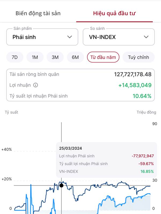Click the black chart cursor marker dot
161x214 pixels.
click(61, 185)
